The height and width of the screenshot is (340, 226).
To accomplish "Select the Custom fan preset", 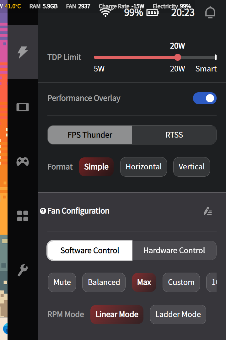I will [x=181, y=282].
